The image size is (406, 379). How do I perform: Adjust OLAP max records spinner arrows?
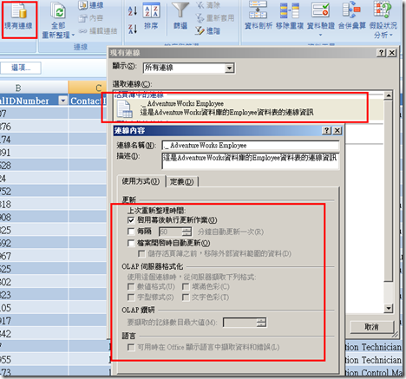point(261,323)
